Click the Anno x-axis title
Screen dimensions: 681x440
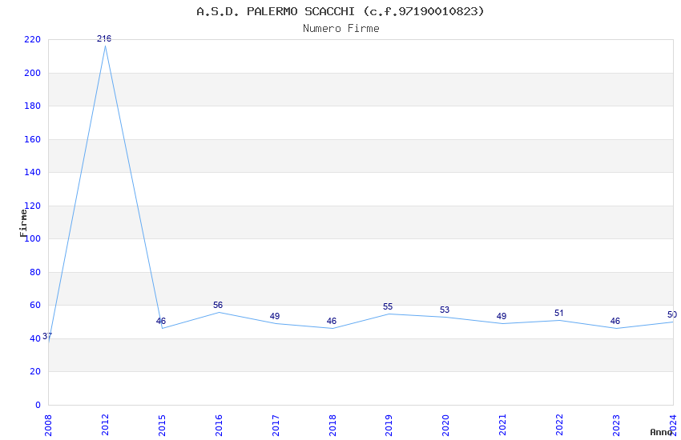(x=661, y=432)
